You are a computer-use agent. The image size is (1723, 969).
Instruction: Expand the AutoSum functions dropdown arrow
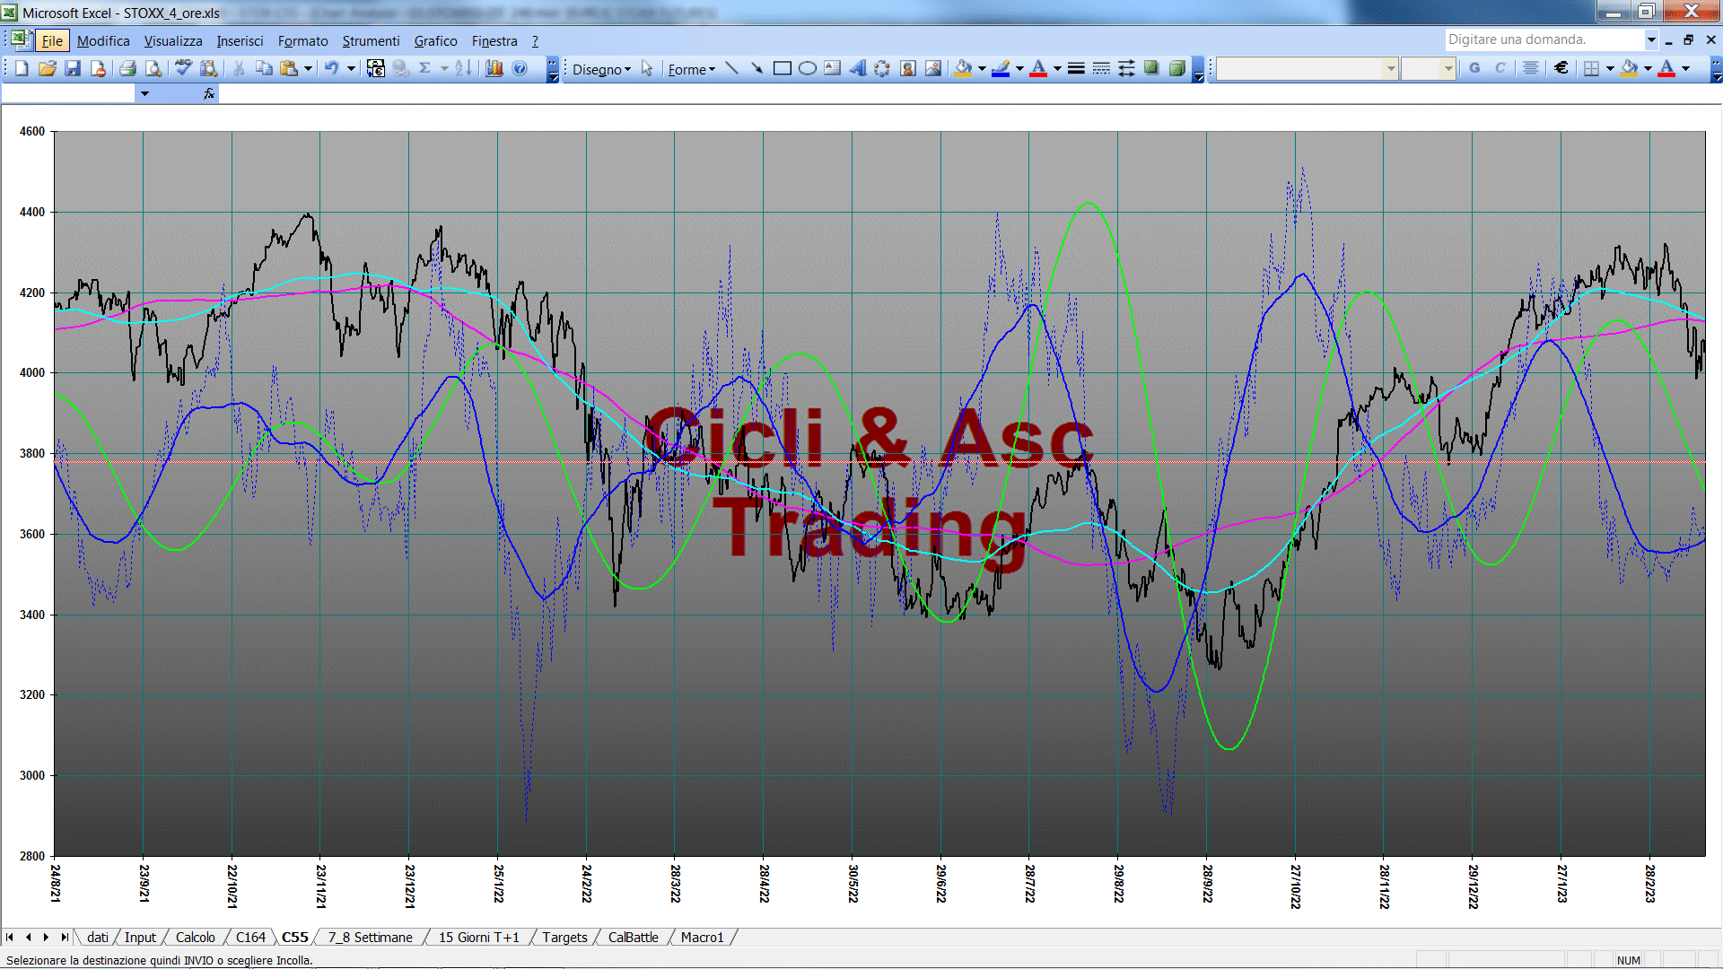(x=444, y=68)
